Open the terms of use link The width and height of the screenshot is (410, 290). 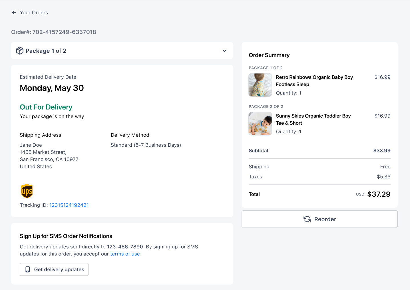pyautogui.click(x=125, y=254)
